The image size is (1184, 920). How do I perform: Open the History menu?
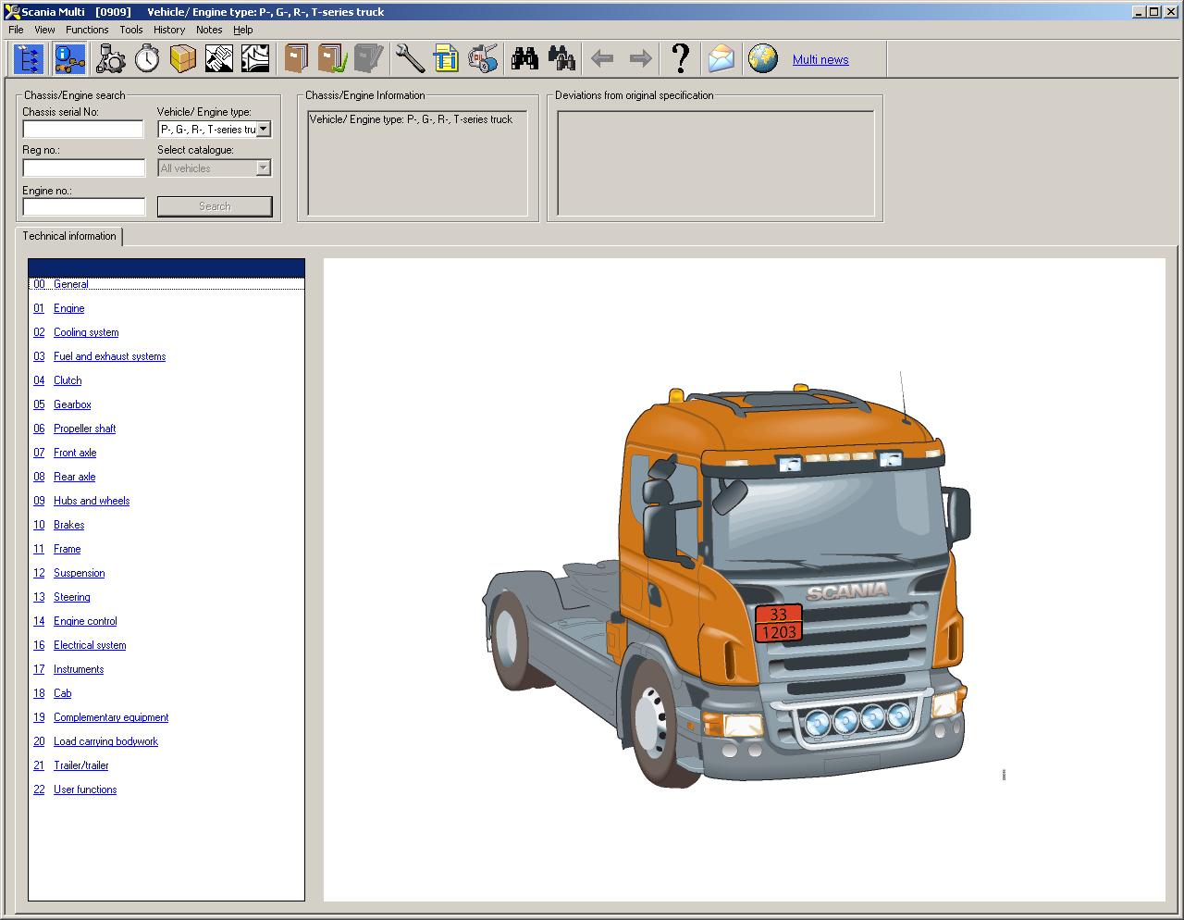[x=169, y=30]
